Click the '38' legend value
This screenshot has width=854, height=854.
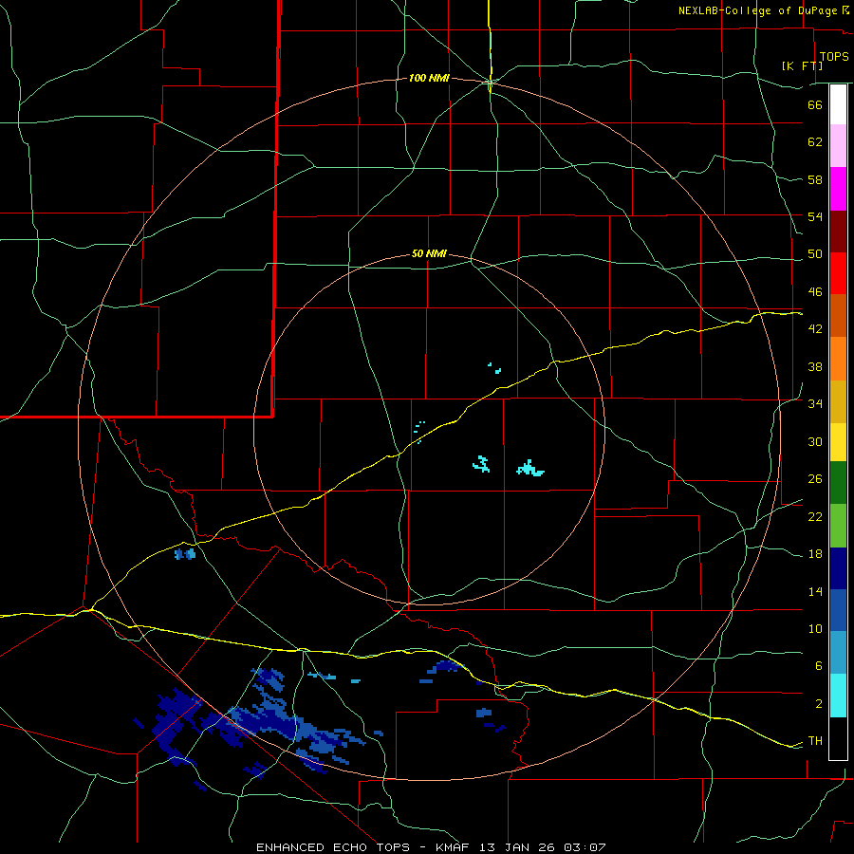click(x=815, y=366)
